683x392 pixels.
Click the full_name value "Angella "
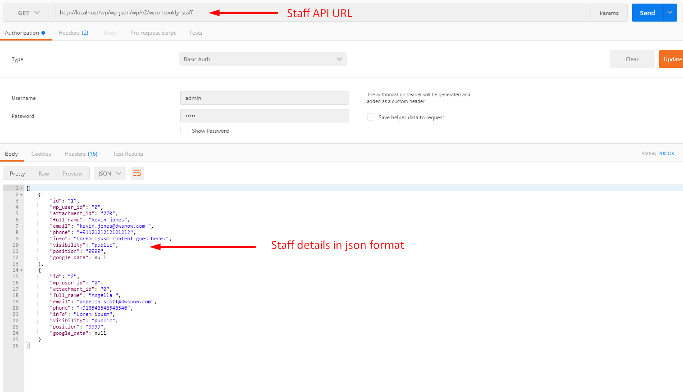(105, 295)
